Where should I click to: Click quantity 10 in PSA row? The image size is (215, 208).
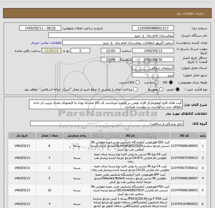coord(49,190)
